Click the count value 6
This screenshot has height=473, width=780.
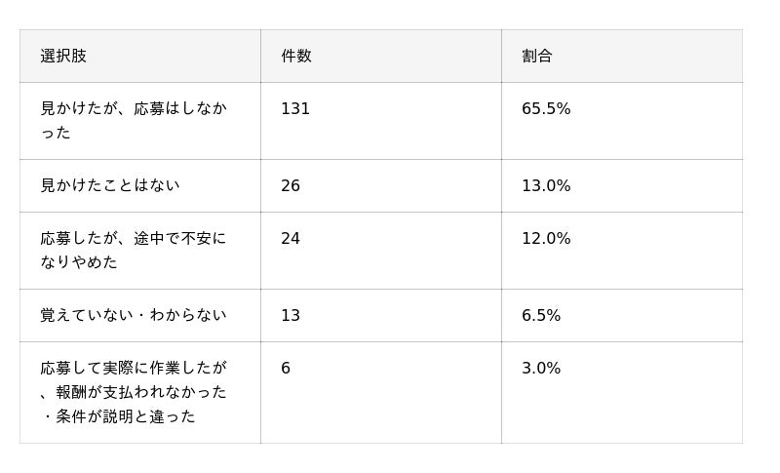(286, 368)
